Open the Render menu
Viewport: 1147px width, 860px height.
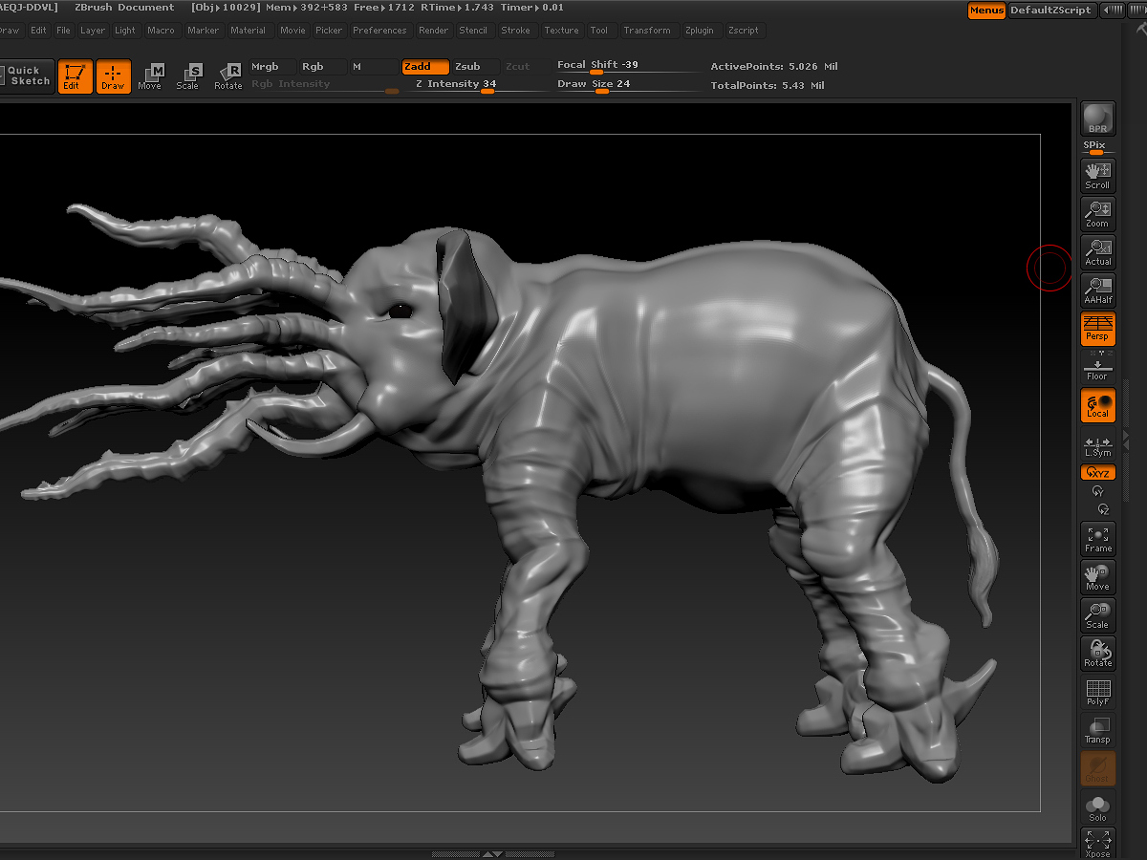pos(433,31)
